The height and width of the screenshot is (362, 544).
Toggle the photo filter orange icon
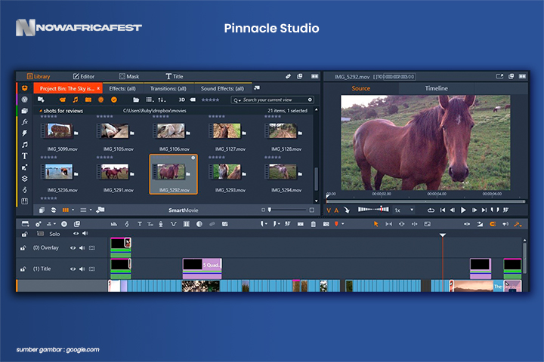[x=88, y=100]
